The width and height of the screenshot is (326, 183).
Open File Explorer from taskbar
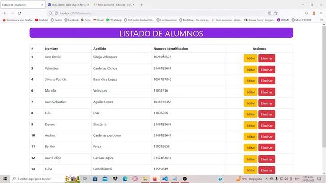click(x=145, y=179)
